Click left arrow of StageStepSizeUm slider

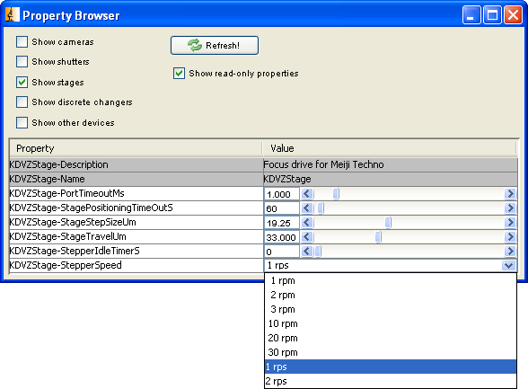(307, 223)
